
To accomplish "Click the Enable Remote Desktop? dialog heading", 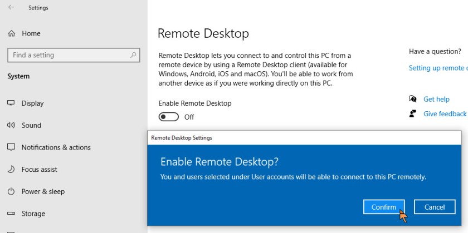I will [x=220, y=162].
